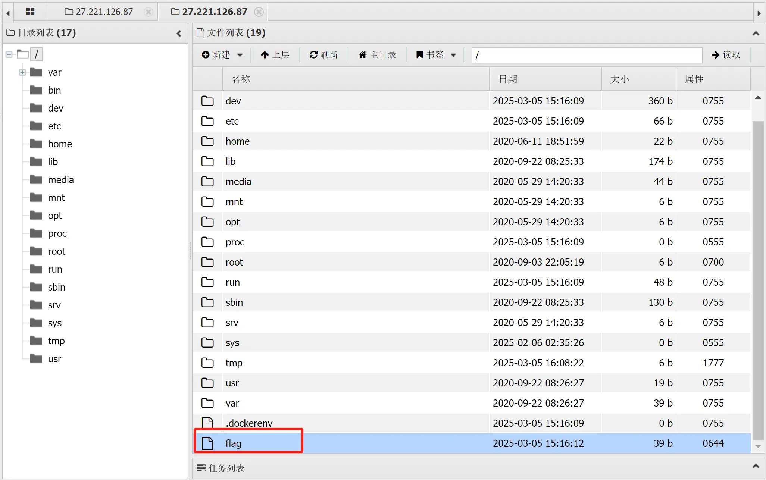The image size is (766, 480).
Task: Expand the var folder tree node
Action: (22, 72)
